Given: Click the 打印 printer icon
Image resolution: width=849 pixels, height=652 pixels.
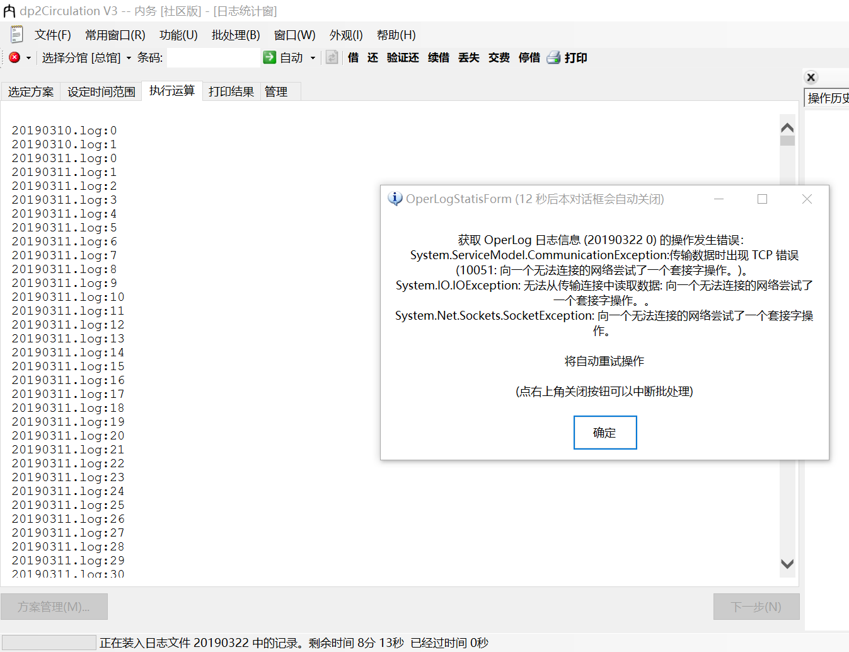Looking at the screenshot, I should pyautogui.click(x=553, y=57).
